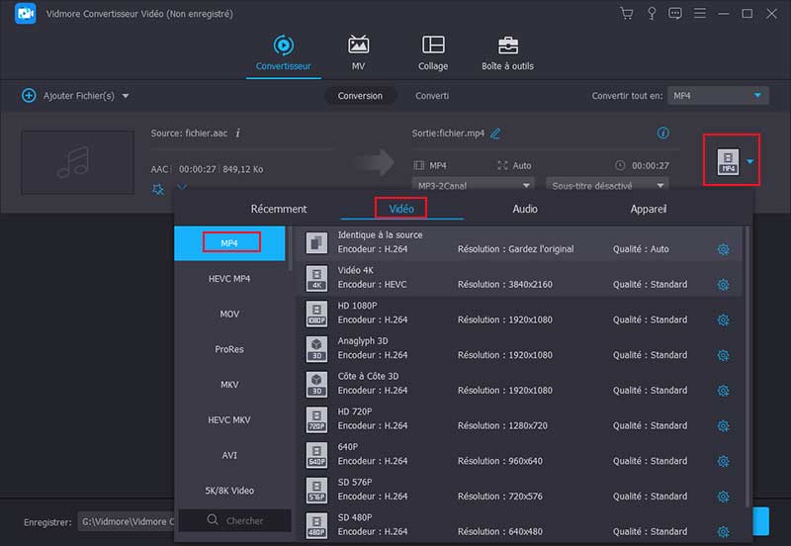Click the Enregistrer output path field

pyautogui.click(x=127, y=521)
